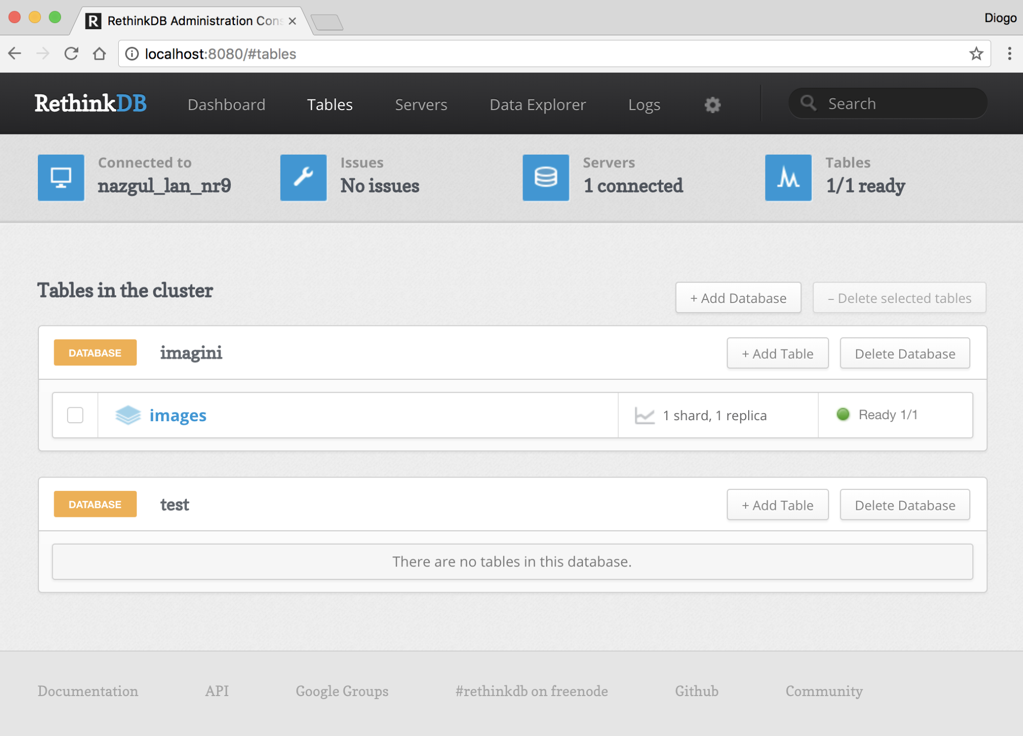Click Add Table in imagini database
This screenshot has width=1023, height=736.
777,354
